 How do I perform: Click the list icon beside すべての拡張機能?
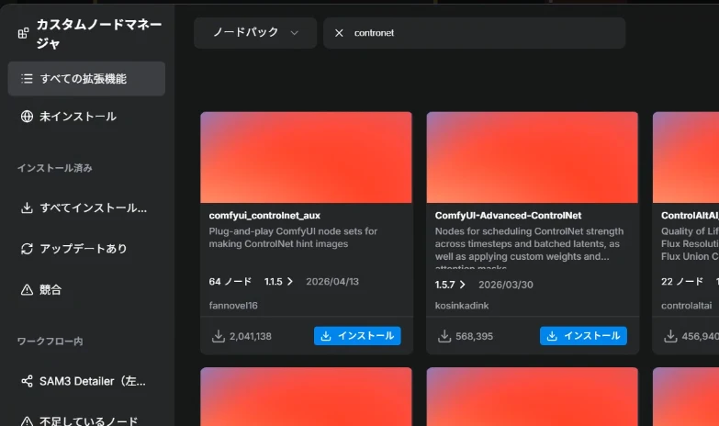tap(27, 79)
